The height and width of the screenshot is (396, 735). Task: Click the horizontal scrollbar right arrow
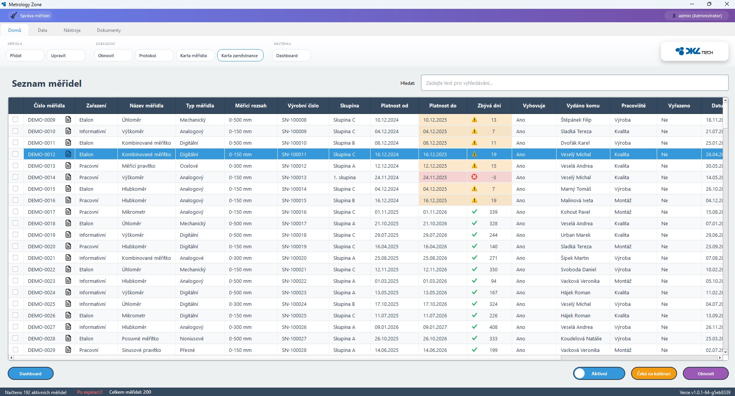tap(720, 358)
